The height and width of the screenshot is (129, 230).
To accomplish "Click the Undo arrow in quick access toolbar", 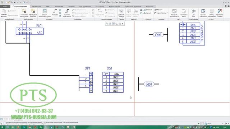I will tap(15, 3).
